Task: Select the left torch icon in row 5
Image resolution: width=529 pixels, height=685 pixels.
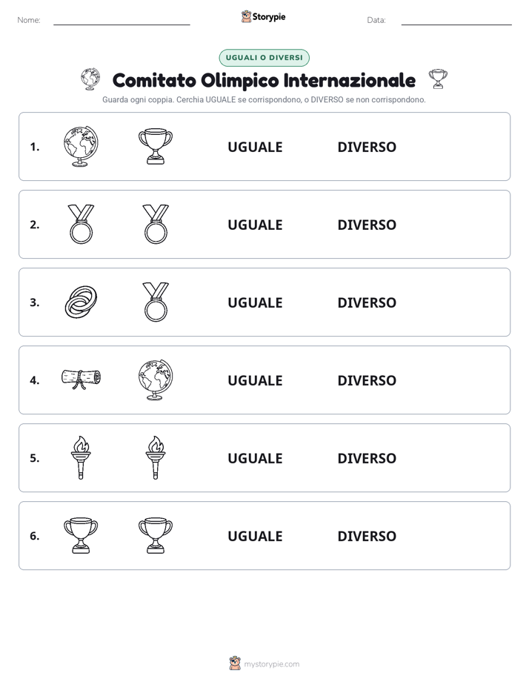Action: click(81, 457)
